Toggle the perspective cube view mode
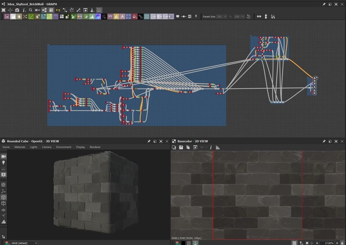 (x=3, y=197)
